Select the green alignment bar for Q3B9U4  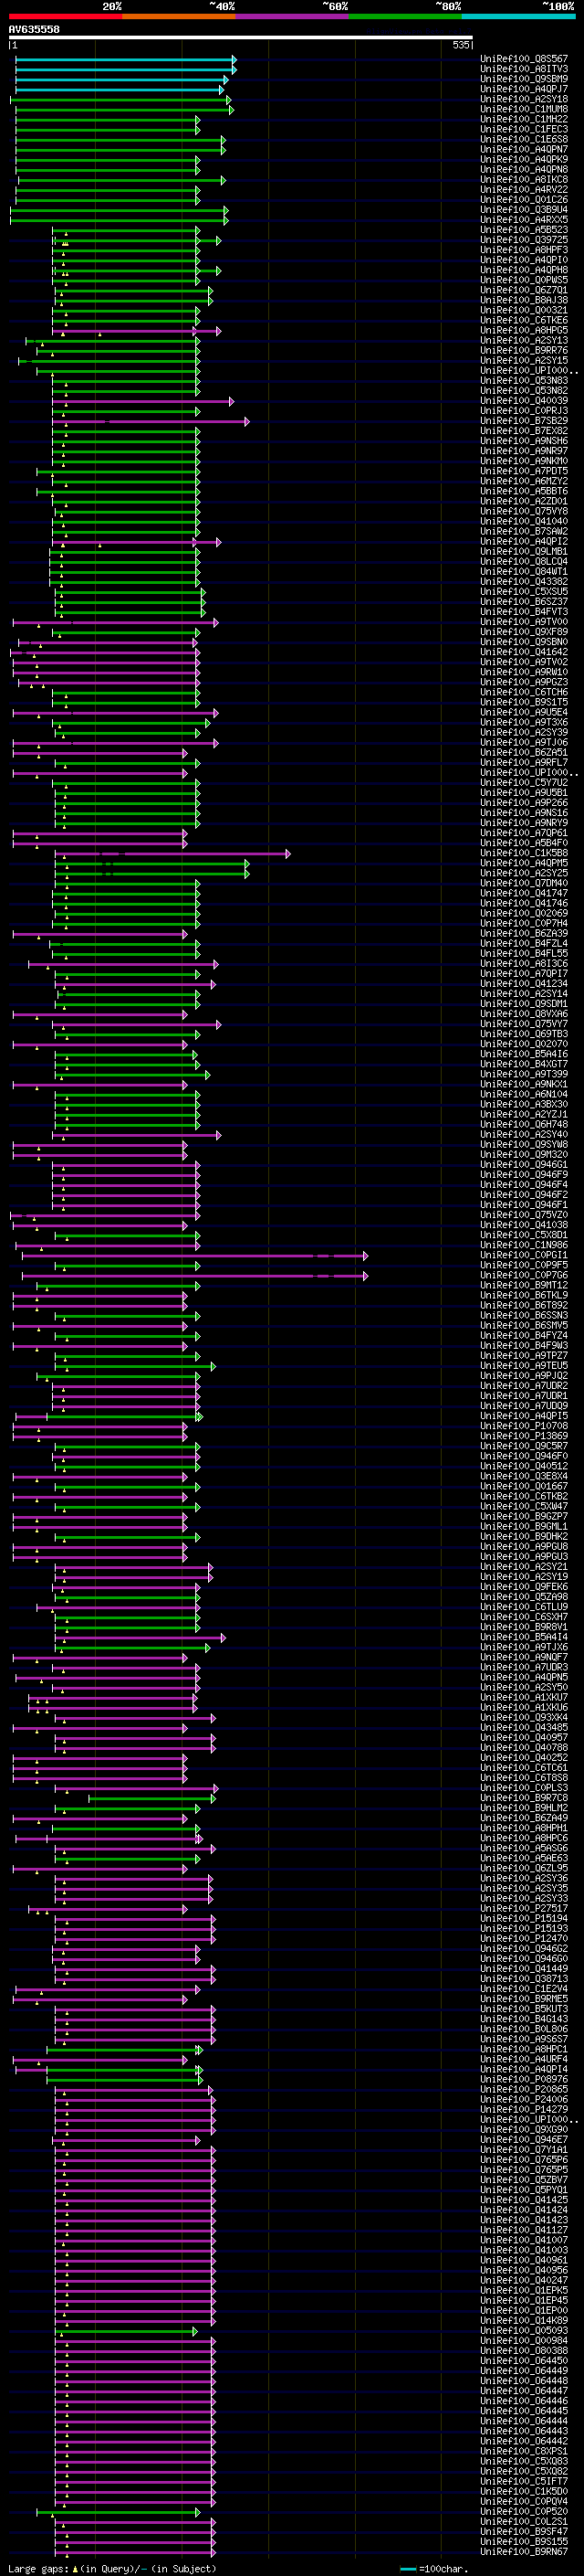tap(120, 210)
